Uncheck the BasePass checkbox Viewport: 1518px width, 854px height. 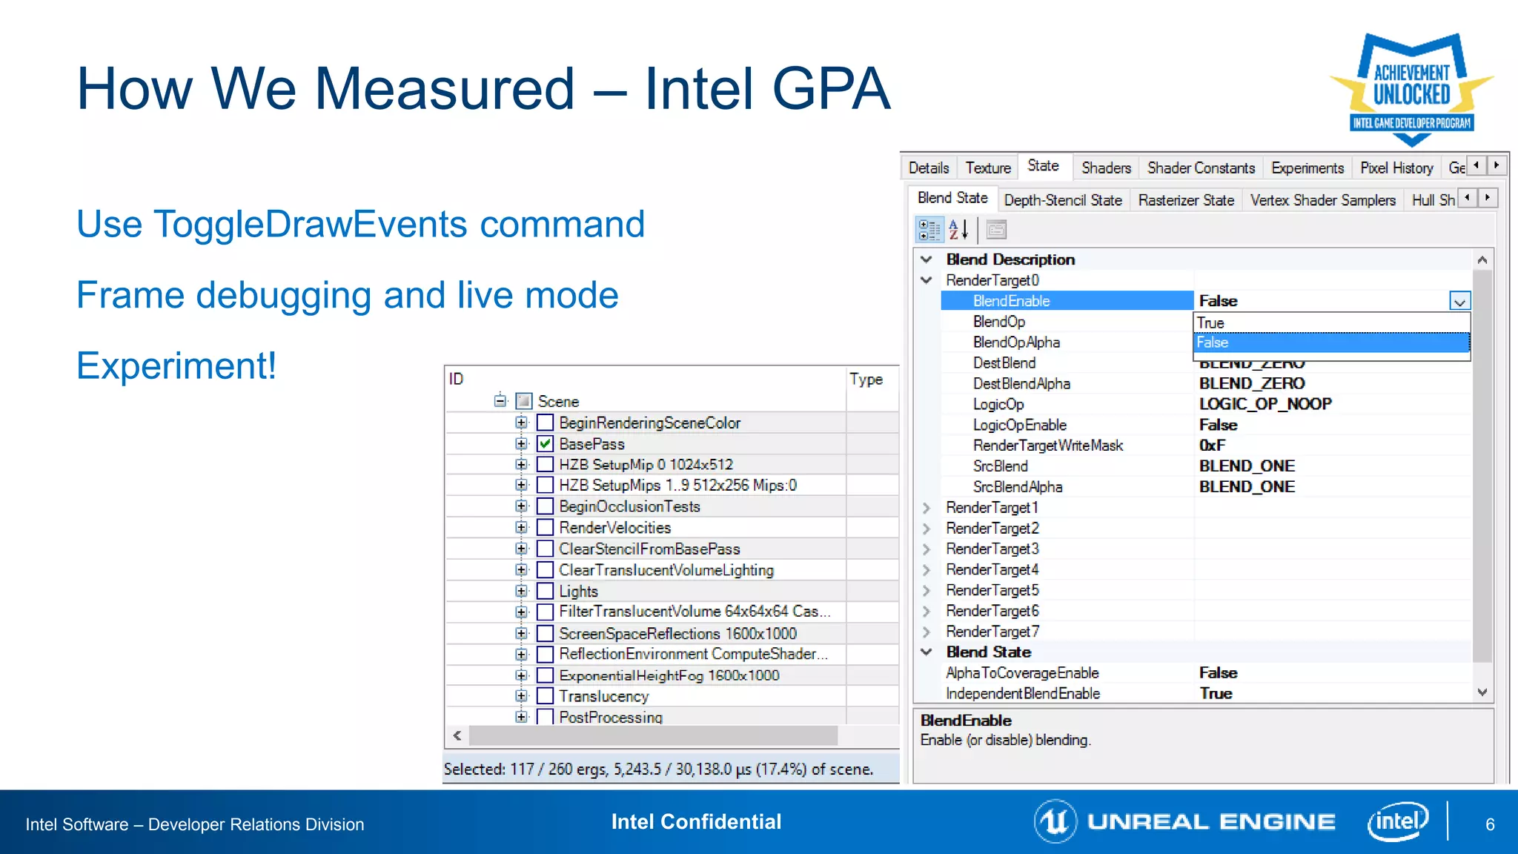546,444
